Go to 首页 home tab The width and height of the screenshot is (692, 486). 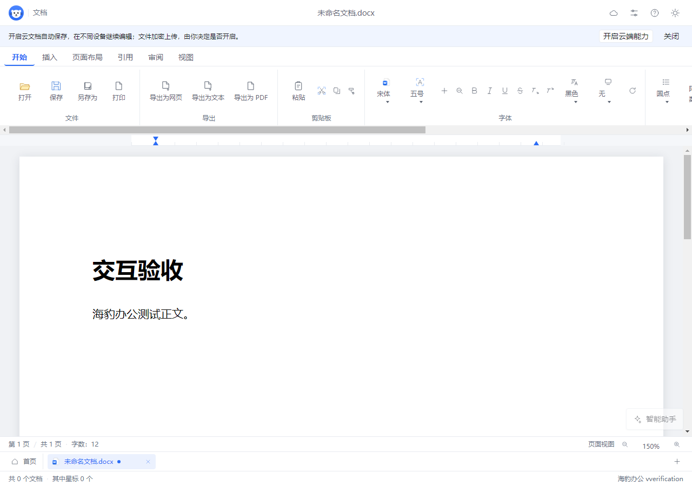tap(24, 462)
